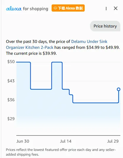Click the $43 y-axis label
The width and height of the screenshot is (123, 158).
11,81
